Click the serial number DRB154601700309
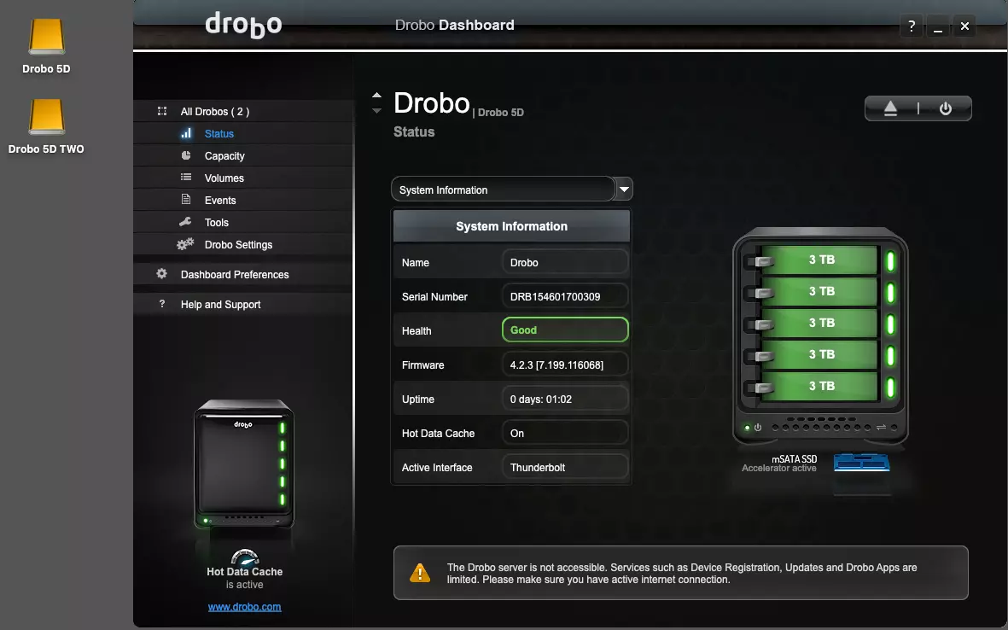 (564, 296)
